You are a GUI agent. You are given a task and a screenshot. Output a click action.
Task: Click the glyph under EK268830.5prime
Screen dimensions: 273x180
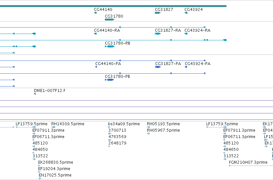[39, 166]
